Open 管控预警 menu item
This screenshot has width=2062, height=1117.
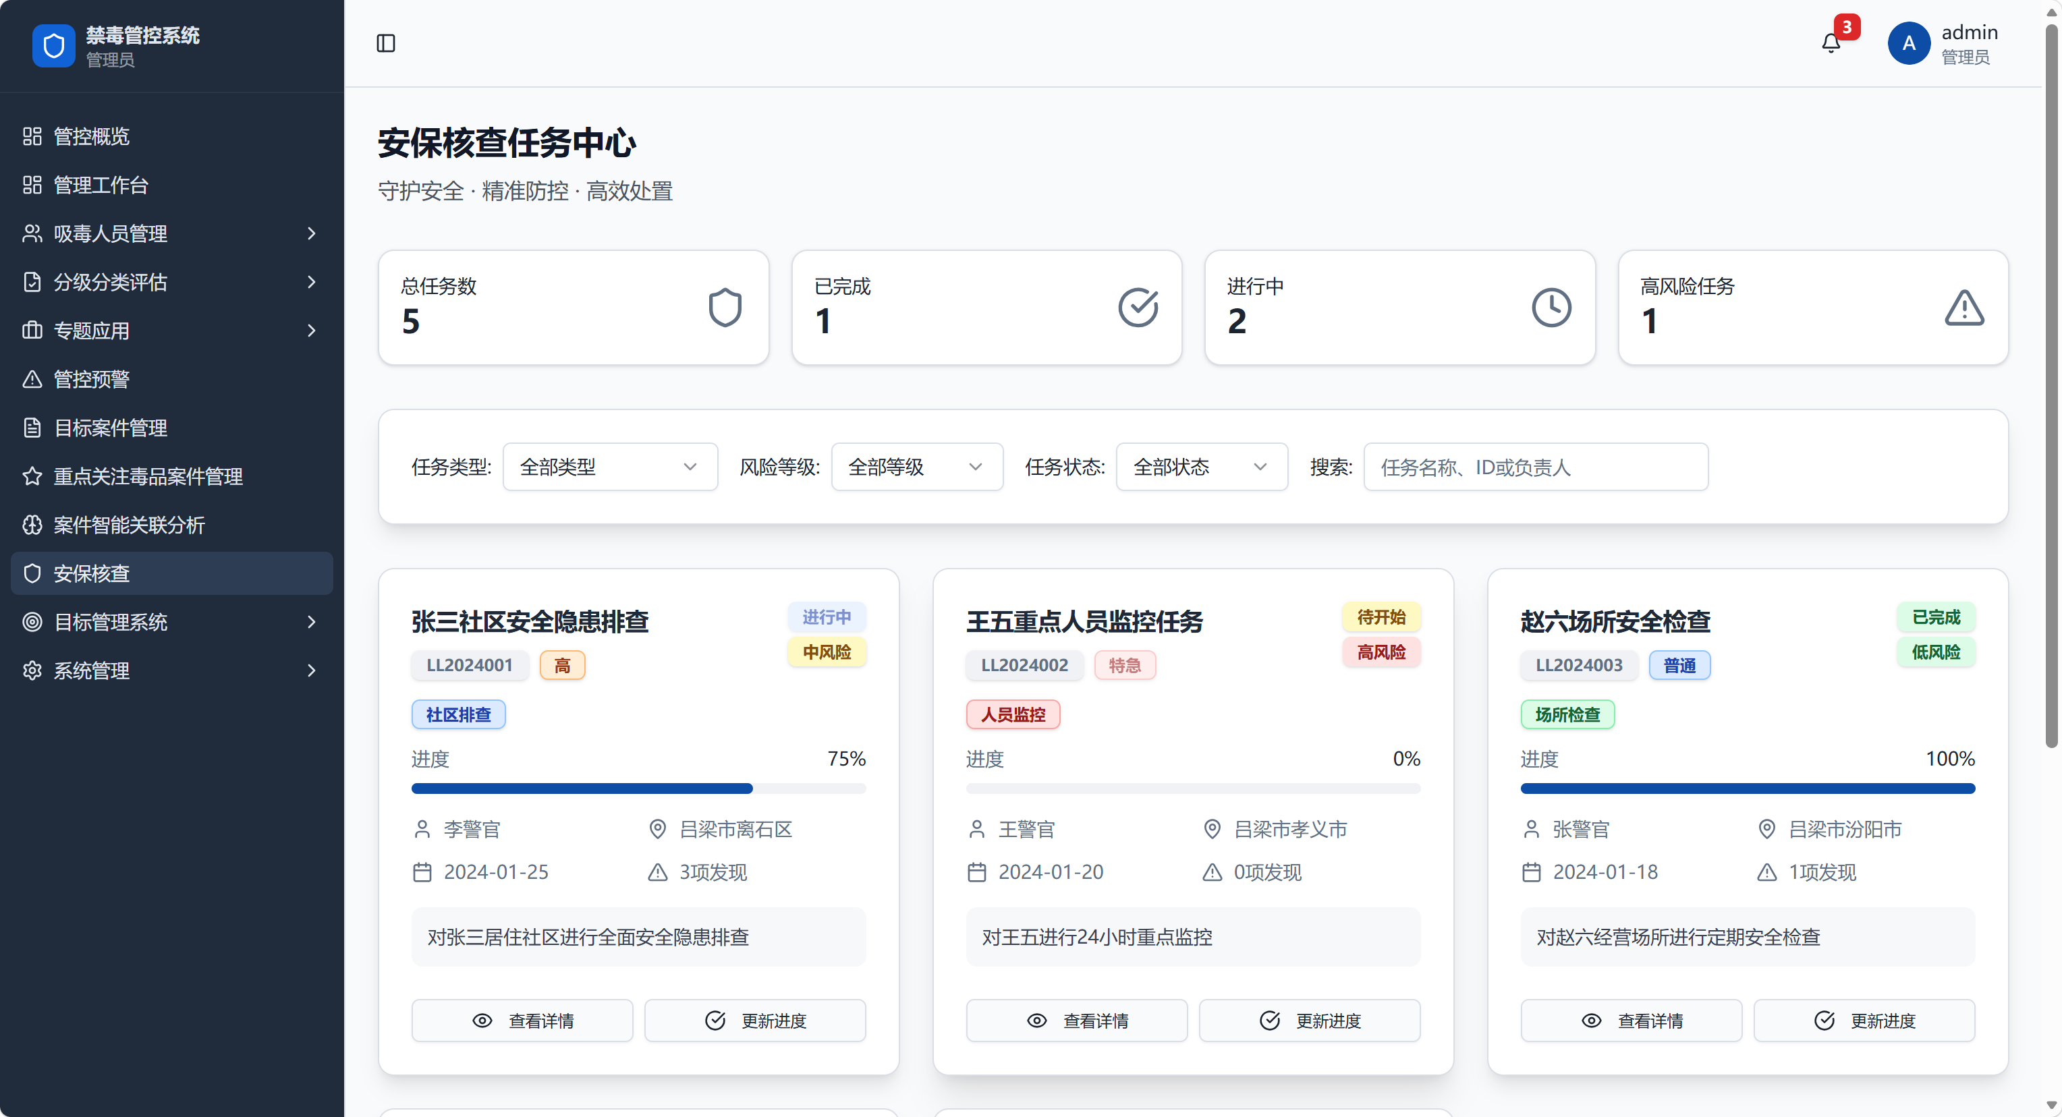[x=171, y=379]
